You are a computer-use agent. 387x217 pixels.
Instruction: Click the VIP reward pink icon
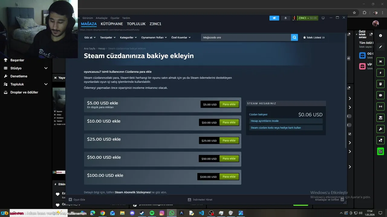point(362,66)
